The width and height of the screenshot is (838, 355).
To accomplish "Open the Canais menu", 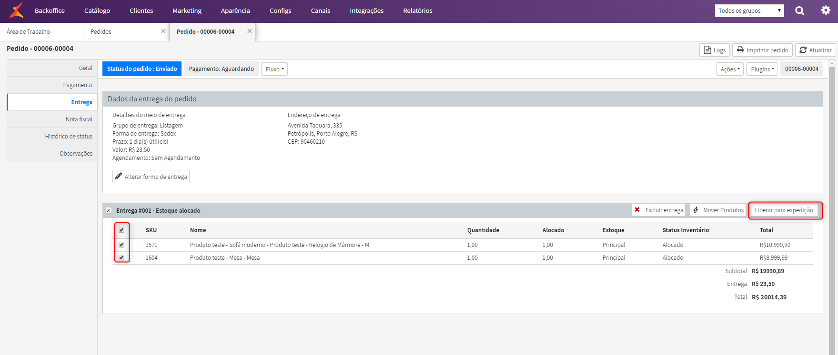I will click(x=321, y=10).
